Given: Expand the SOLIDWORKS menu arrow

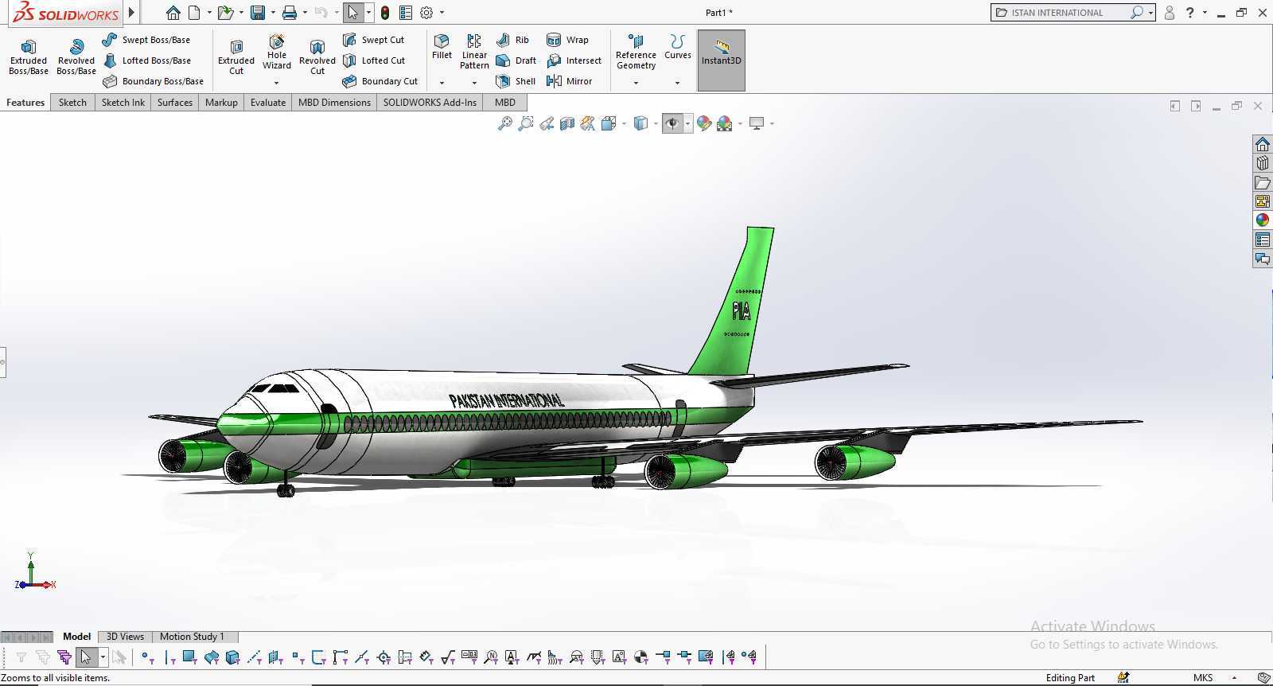Looking at the screenshot, I should point(132,13).
